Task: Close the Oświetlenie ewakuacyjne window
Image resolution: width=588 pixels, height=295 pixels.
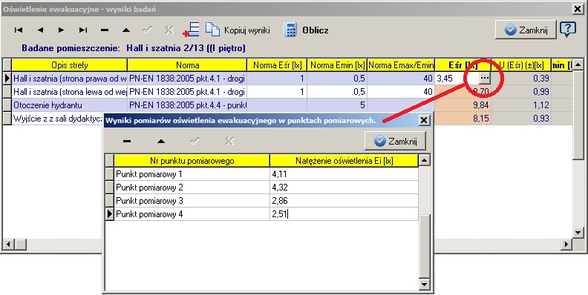Action: point(578,9)
